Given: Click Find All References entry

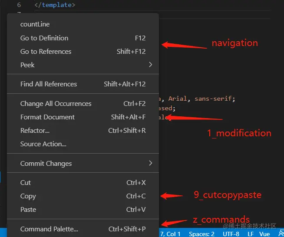Looking at the screenshot, I should click(49, 84).
